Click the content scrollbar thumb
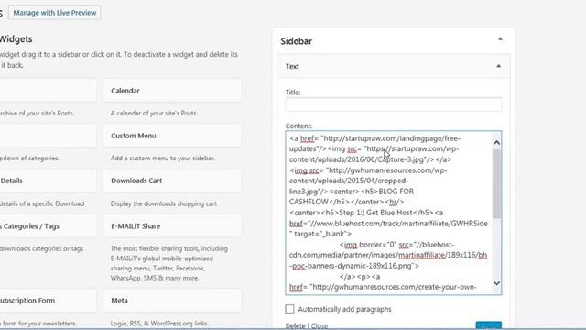The image size is (586, 330). tap(496, 183)
